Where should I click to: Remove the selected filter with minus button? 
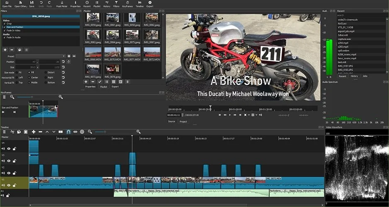tap(12, 50)
